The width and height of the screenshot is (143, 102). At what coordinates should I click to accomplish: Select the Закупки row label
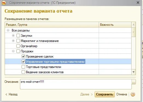(27, 36)
